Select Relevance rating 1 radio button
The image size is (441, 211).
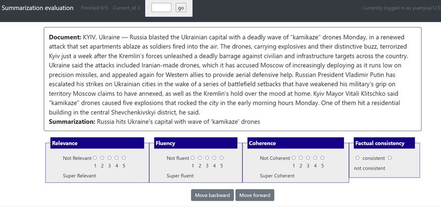coord(95,158)
